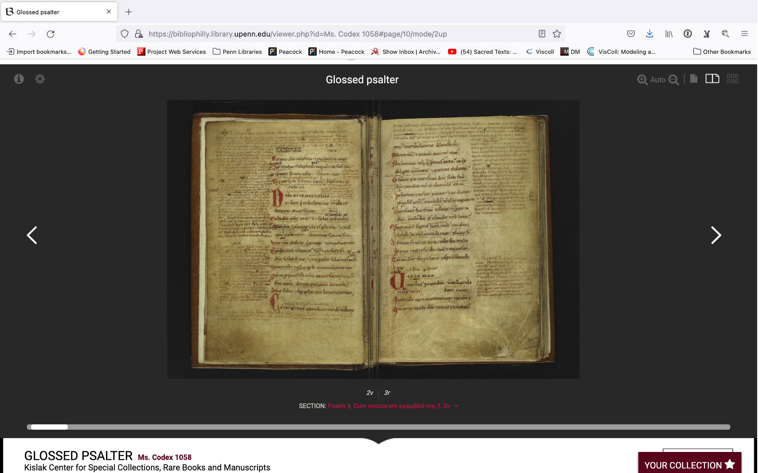Expand Other Bookmarks folder
Screen dimensions: 758x473
click(722, 52)
